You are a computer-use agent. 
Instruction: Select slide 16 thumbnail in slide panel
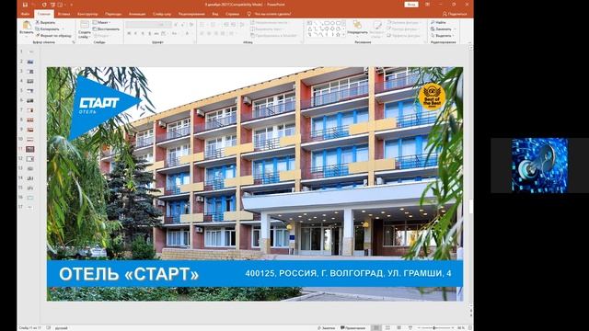(30, 198)
